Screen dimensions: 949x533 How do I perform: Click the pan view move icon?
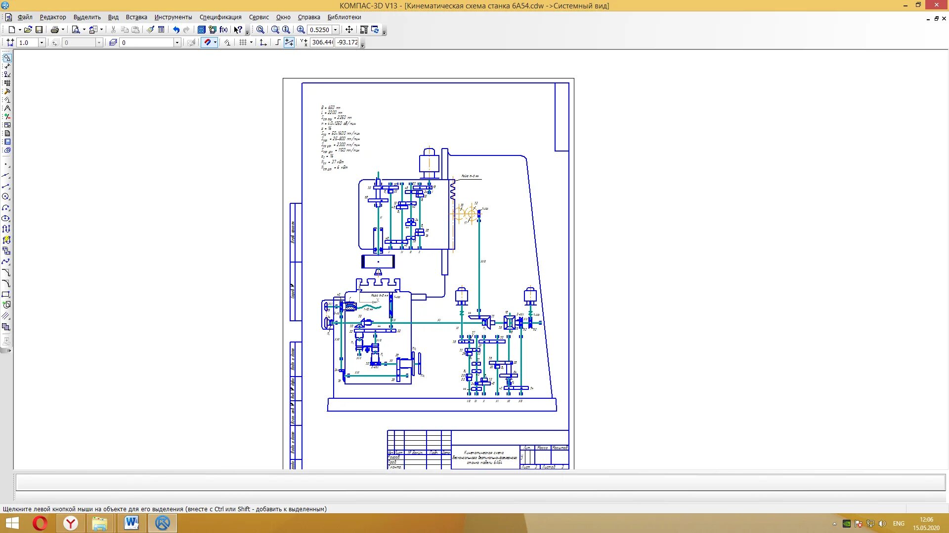(349, 30)
